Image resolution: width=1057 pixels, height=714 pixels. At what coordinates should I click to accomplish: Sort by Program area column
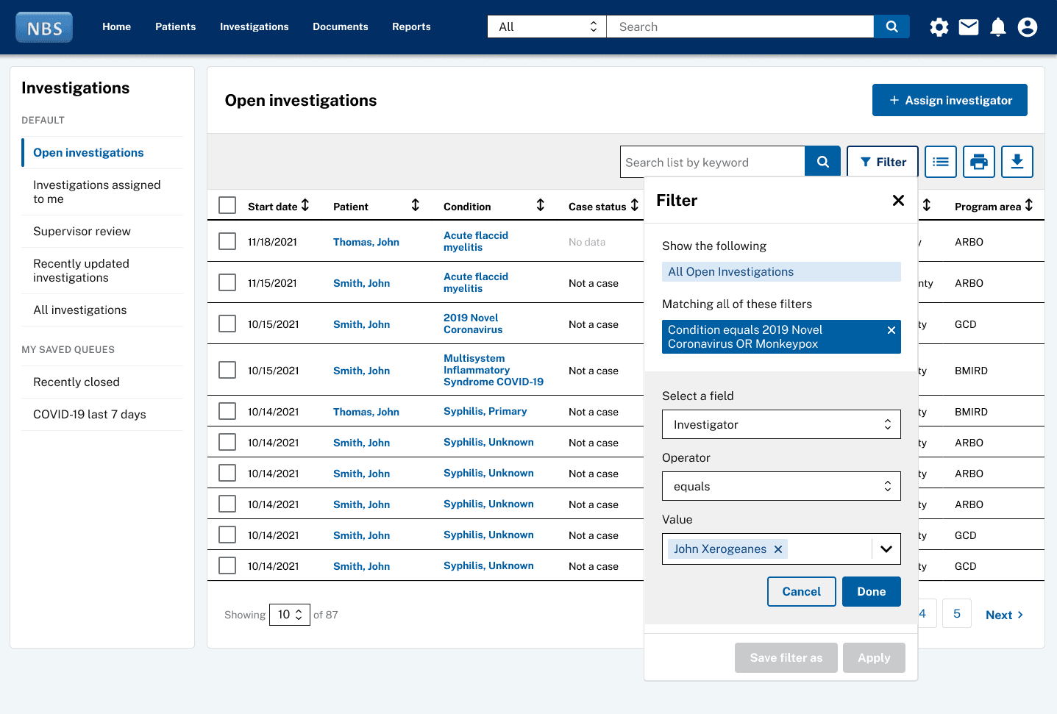tap(1029, 205)
